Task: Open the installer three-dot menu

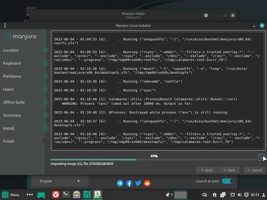Action: [5, 26]
